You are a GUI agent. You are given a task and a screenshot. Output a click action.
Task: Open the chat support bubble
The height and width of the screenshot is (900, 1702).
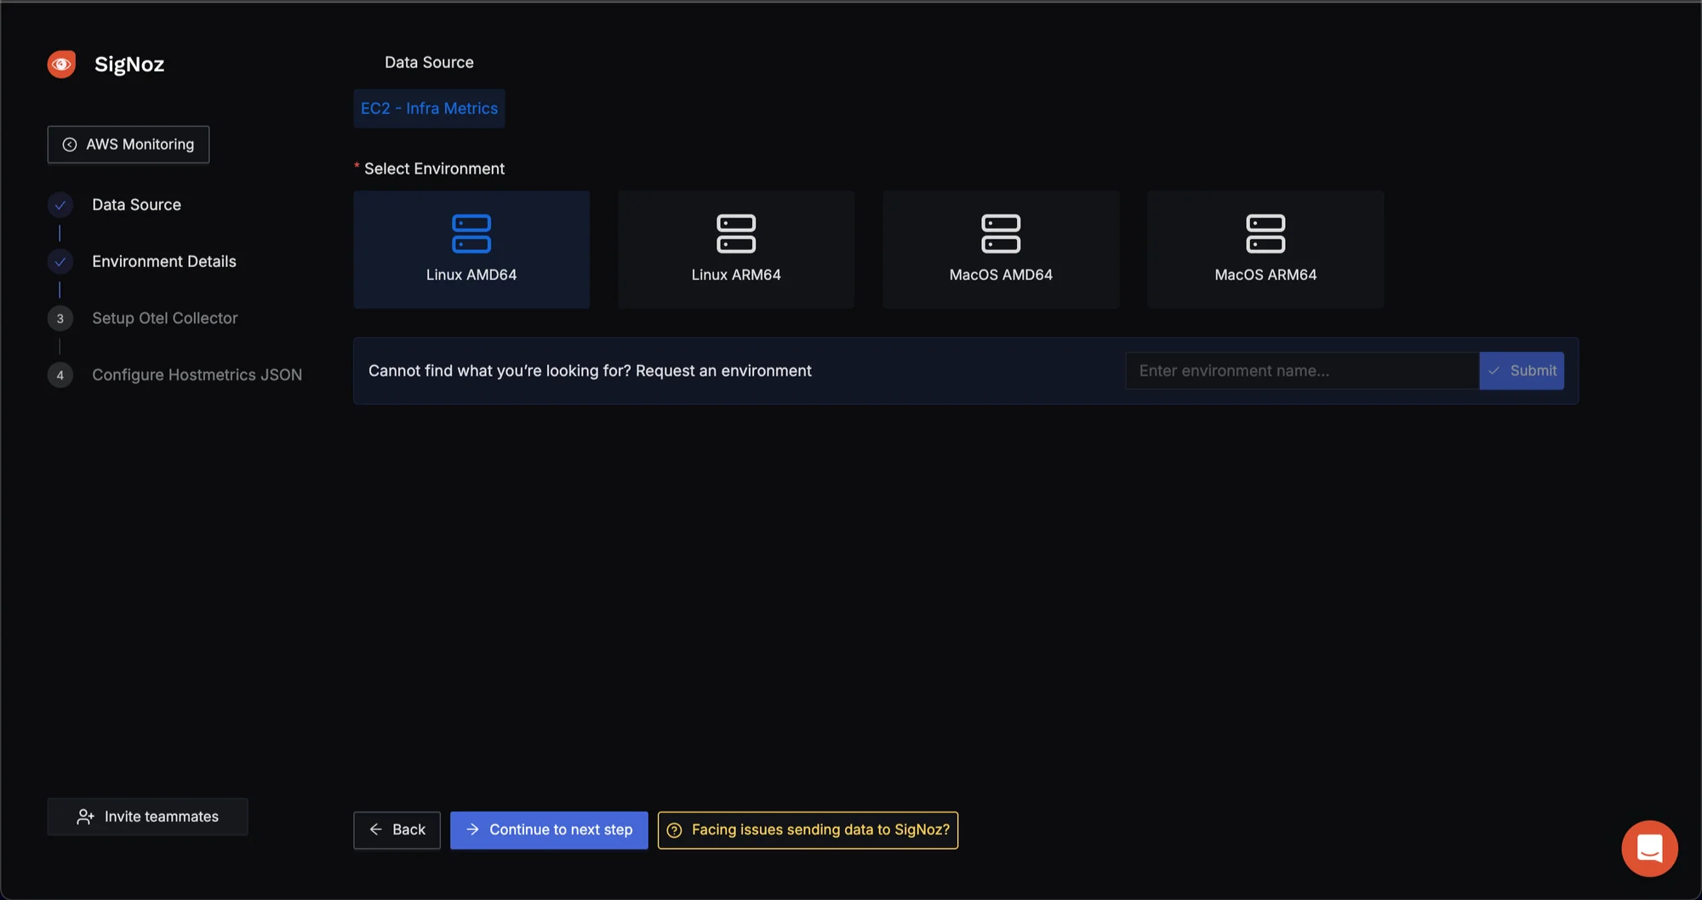click(x=1649, y=848)
